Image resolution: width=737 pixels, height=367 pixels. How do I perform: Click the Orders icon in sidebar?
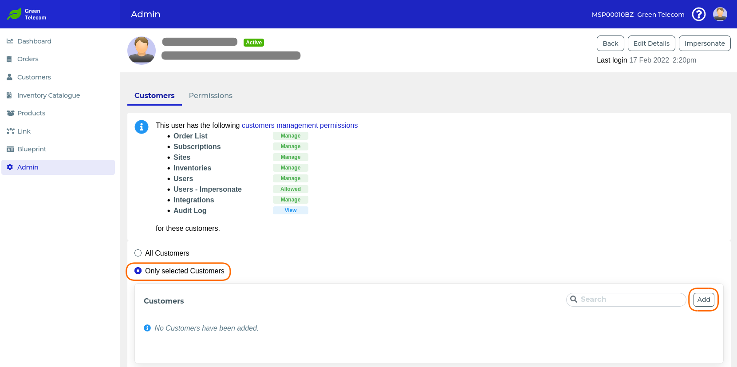point(9,59)
